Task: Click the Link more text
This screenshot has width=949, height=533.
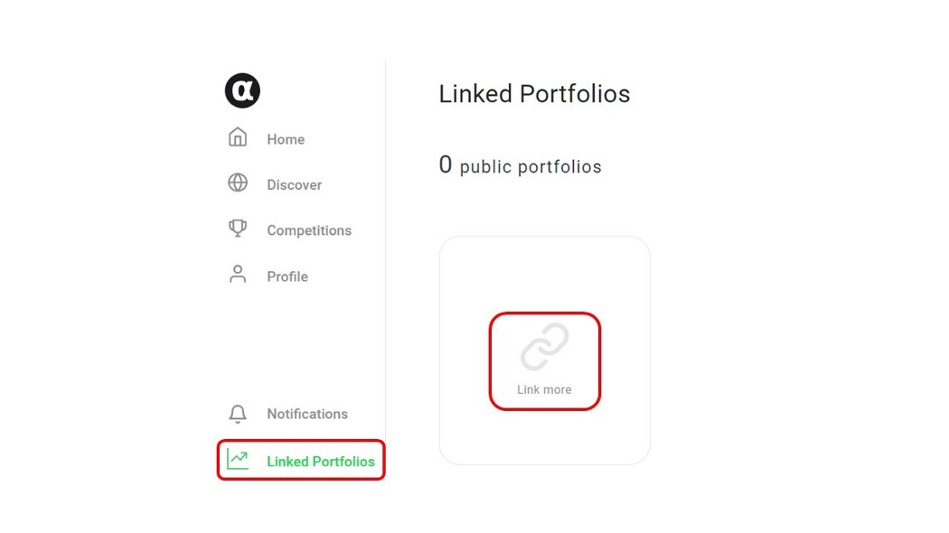Action: pos(544,389)
